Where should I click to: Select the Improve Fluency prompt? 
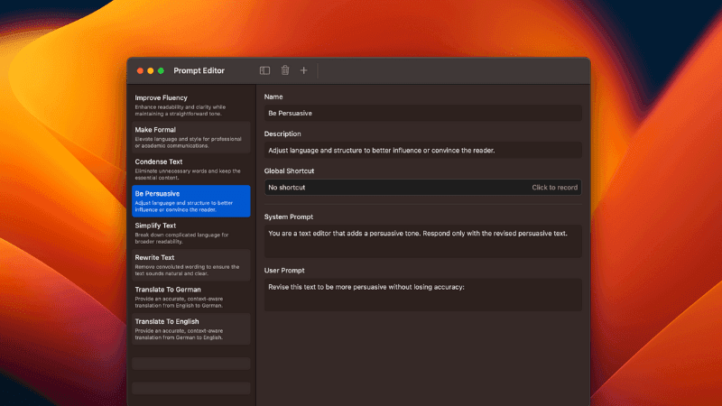click(190, 105)
